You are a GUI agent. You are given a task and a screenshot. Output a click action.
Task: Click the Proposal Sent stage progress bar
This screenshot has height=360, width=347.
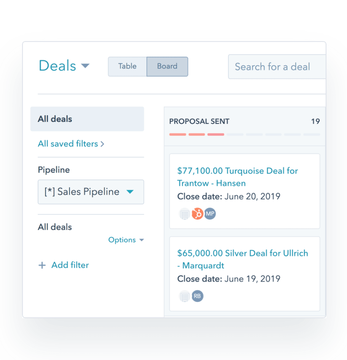(245, 135)
